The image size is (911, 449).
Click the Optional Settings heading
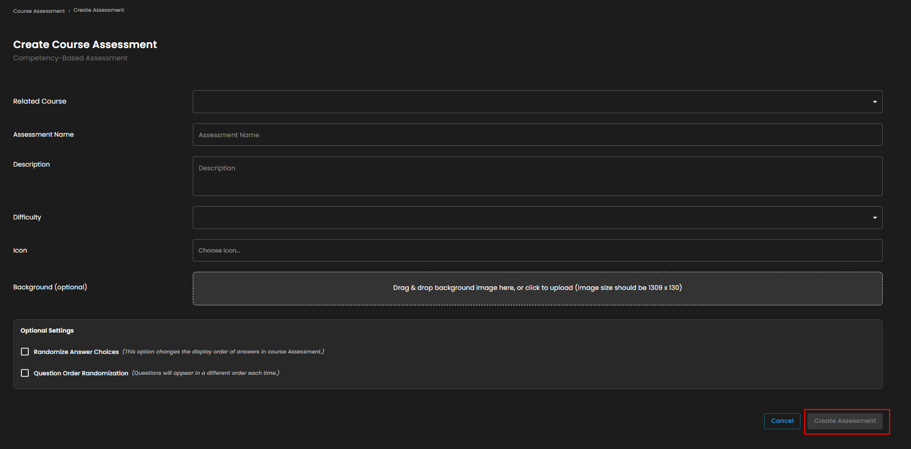coord(47,330)
